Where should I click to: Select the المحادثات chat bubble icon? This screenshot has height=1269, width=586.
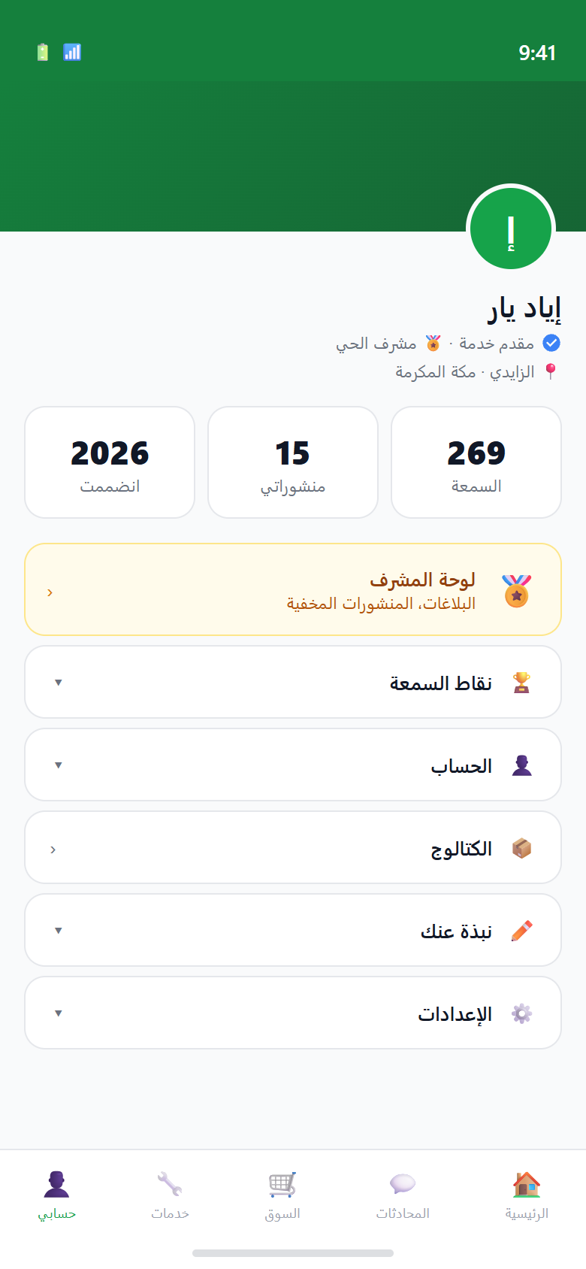[x=403, y=1183]
